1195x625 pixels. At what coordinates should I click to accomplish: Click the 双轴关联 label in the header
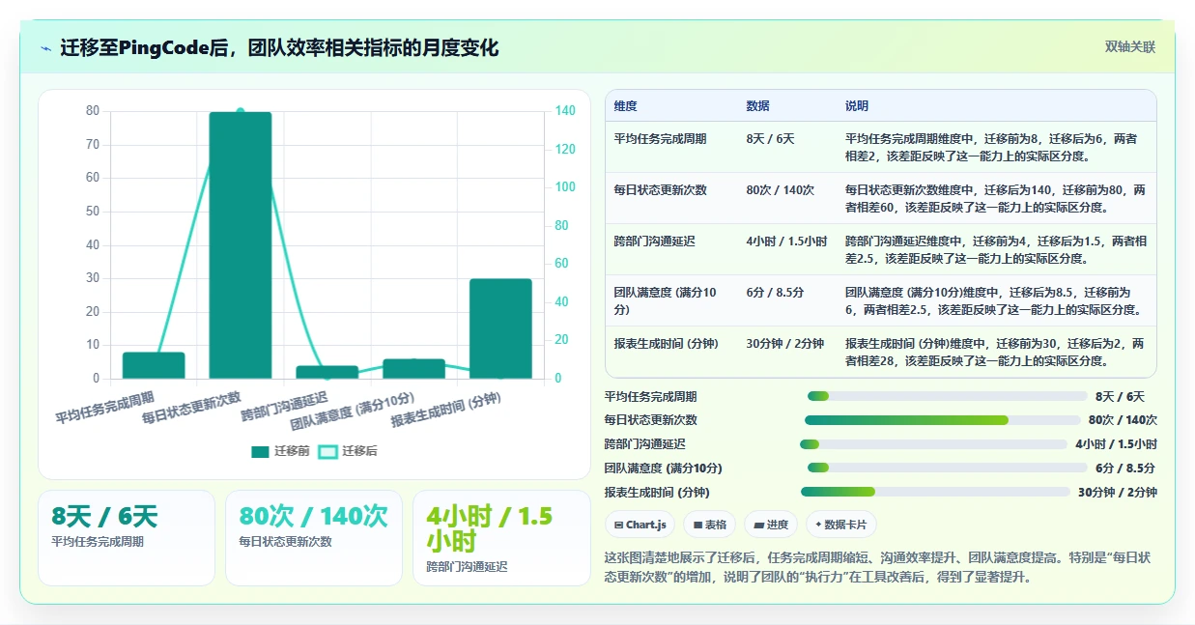point(1129,47)
